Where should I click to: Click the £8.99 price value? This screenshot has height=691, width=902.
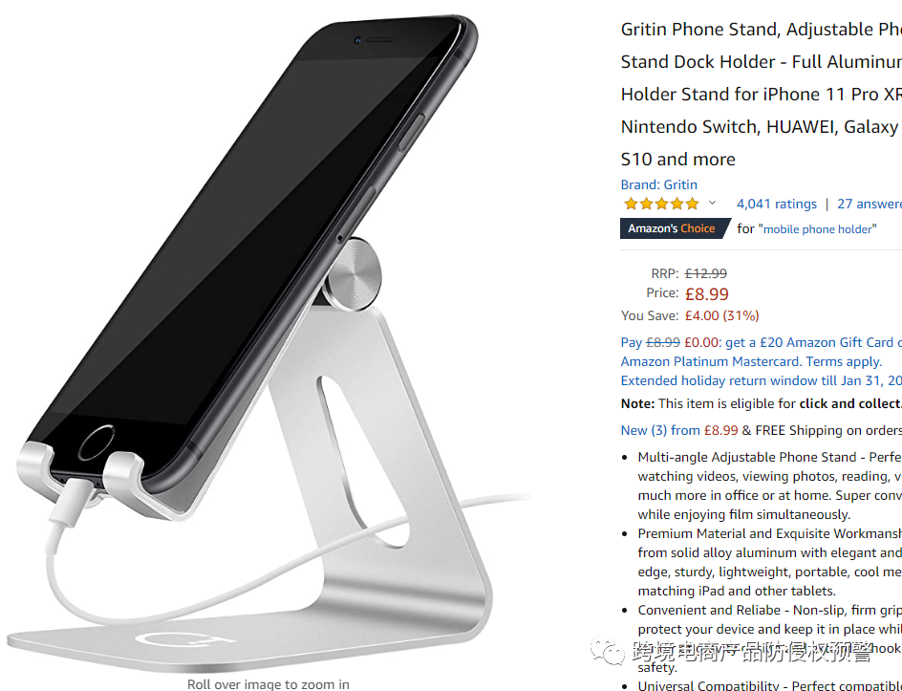(706, 294)
